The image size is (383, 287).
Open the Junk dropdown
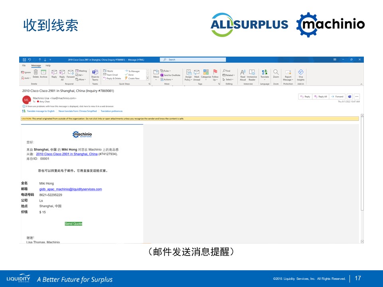[x=26, y=78]
